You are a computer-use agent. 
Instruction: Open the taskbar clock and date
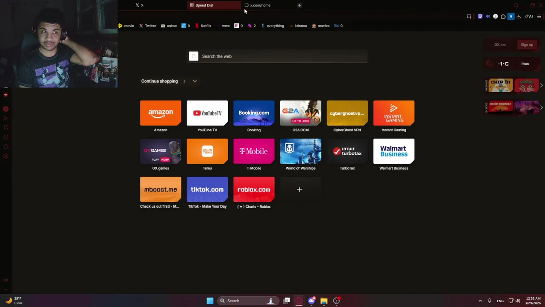[533, 301]
